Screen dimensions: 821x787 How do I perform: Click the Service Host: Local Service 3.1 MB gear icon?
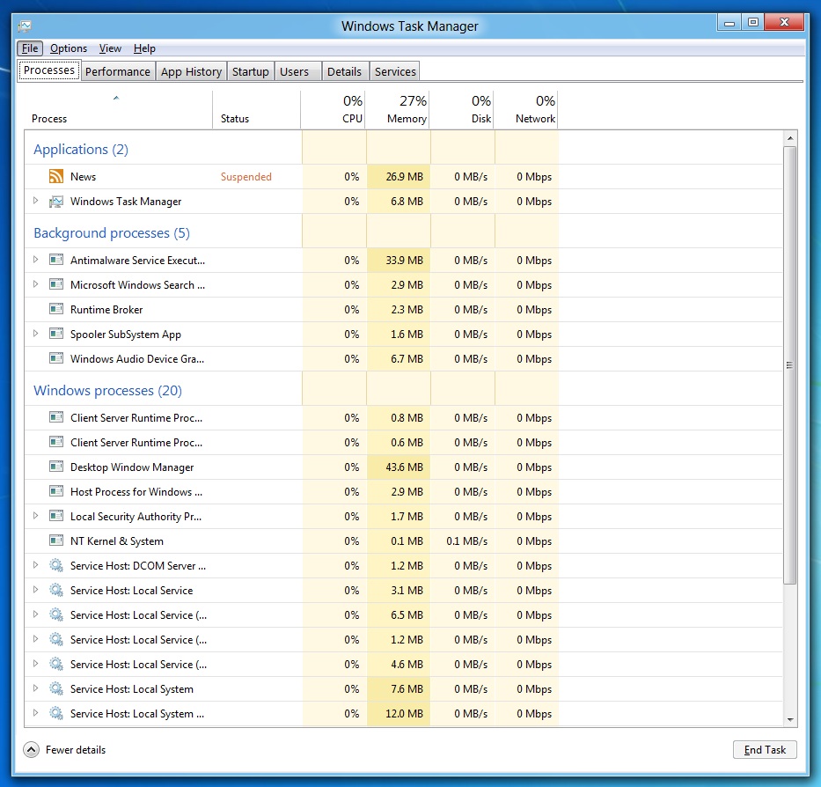[x=56, y=590]
